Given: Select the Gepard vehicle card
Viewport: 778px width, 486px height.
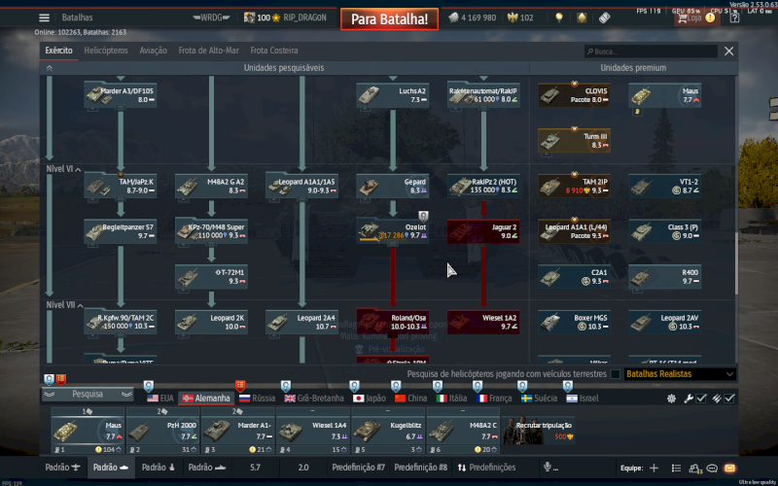Looking at the screenshot, I should tap(393, 186).
